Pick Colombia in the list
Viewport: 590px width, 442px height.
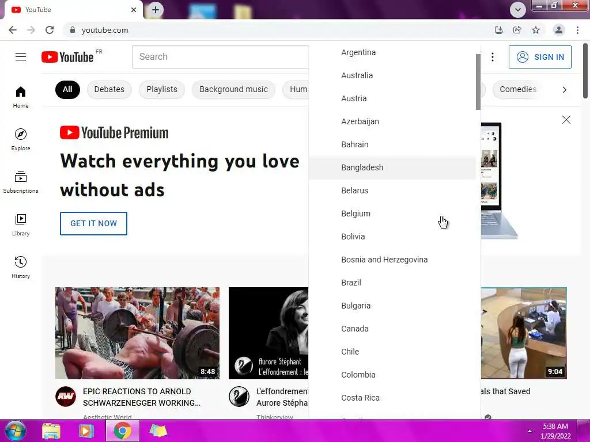(x=392, y=375)
